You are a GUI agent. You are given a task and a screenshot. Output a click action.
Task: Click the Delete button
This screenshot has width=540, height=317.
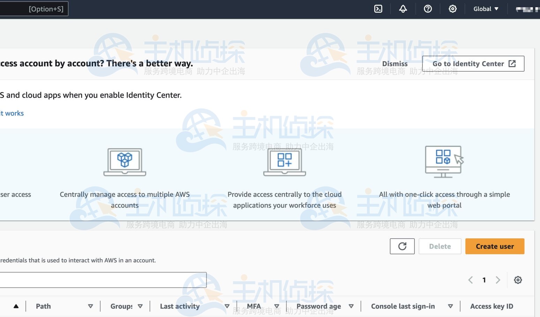tap(440, 246)
